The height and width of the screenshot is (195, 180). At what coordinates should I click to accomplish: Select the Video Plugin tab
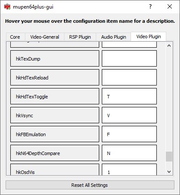149,37
